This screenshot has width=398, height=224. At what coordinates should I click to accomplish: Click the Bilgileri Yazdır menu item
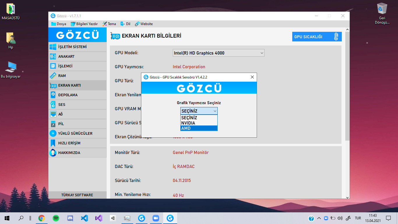pos(84,24)
